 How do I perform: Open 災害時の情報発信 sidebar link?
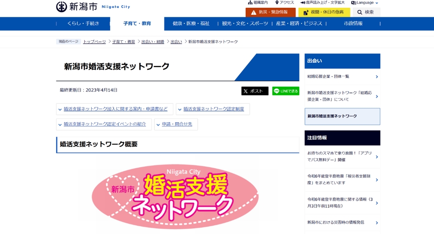tap(342, 222)
